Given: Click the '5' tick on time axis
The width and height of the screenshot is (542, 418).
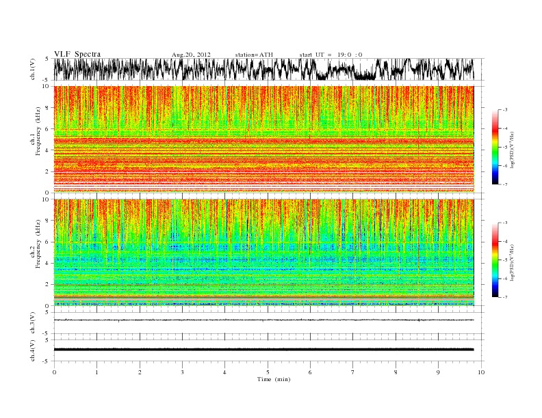Looking at the screenshot, I should [268, 372].
